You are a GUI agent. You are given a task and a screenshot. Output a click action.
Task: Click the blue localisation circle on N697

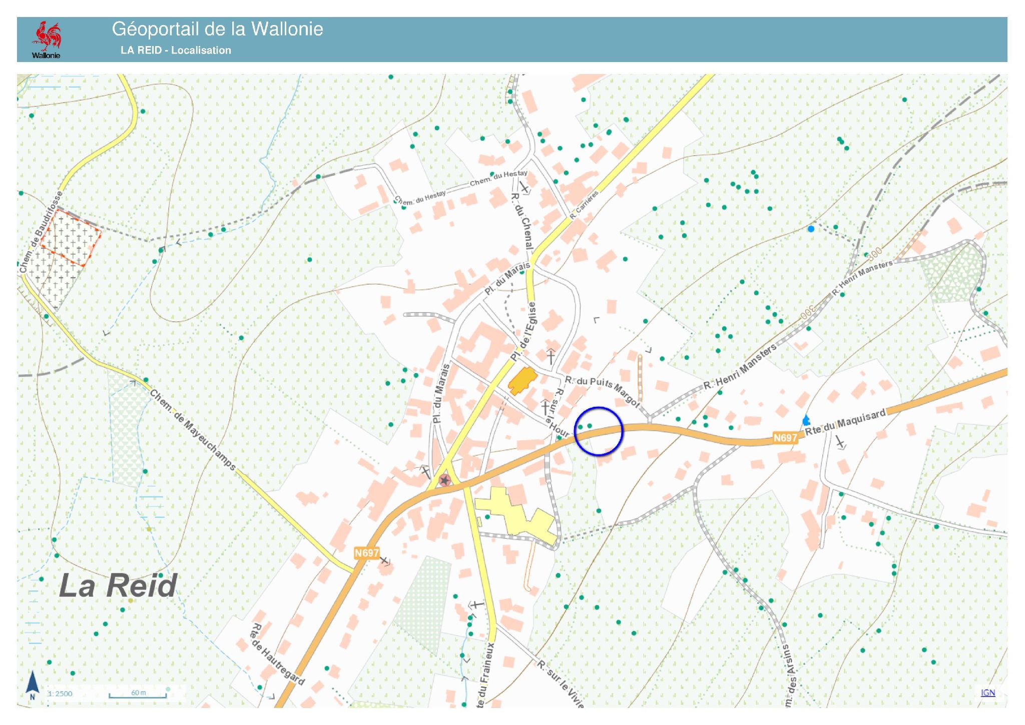598,431
